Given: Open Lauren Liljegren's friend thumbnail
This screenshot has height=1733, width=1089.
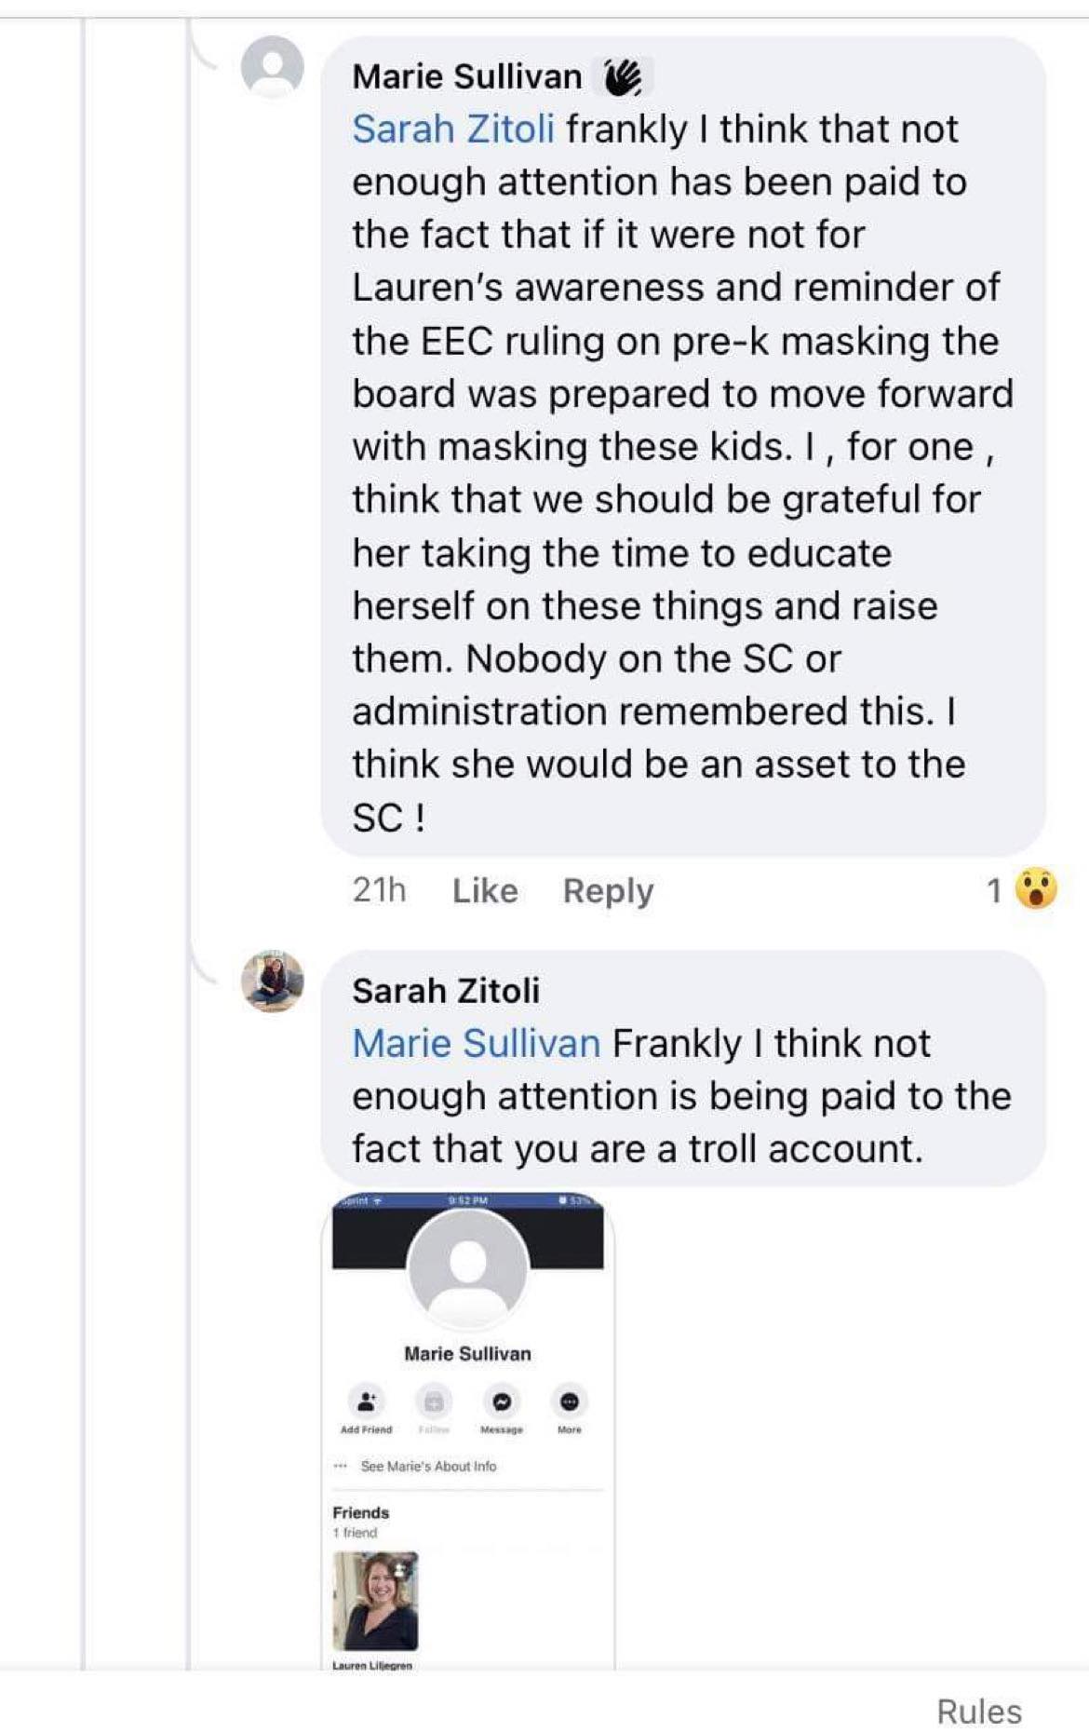Looking at the screenshot, I should point(375,1601).
